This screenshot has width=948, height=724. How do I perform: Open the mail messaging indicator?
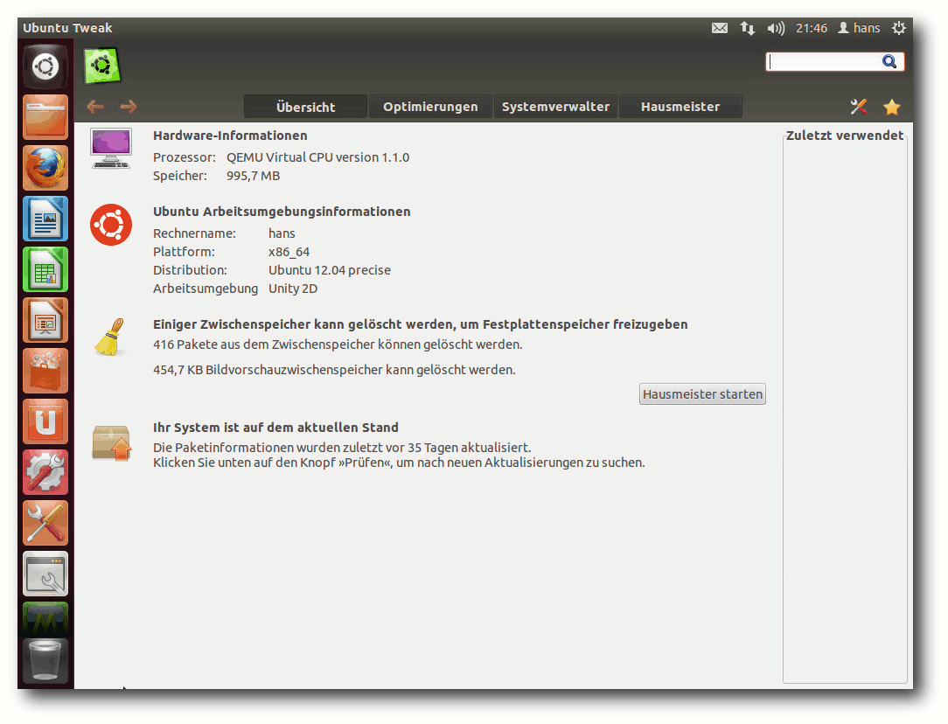(720, 28)
